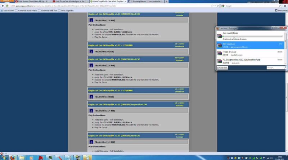The width and height of the screenshot is (288, 160).
Task: Click 'Limpiar lista' button in Descargas
Action: coord(222,68)
